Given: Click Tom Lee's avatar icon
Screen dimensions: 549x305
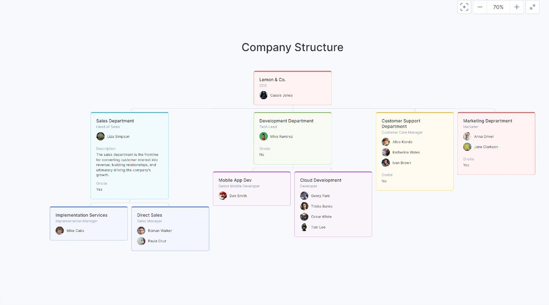Looking at the screenshot, I should (304, 227).
